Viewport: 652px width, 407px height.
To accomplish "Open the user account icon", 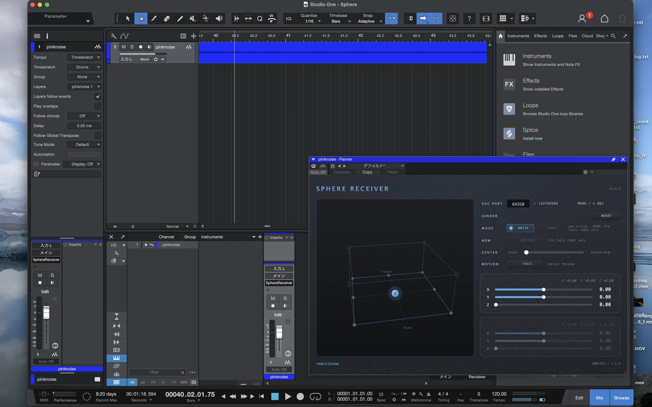I will 582,19.
